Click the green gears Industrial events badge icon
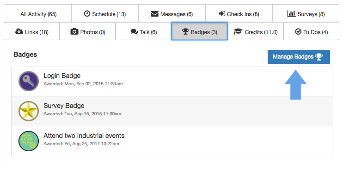Image resolution: width=343 pixels, height=172 pixels. tap(29, 141)
